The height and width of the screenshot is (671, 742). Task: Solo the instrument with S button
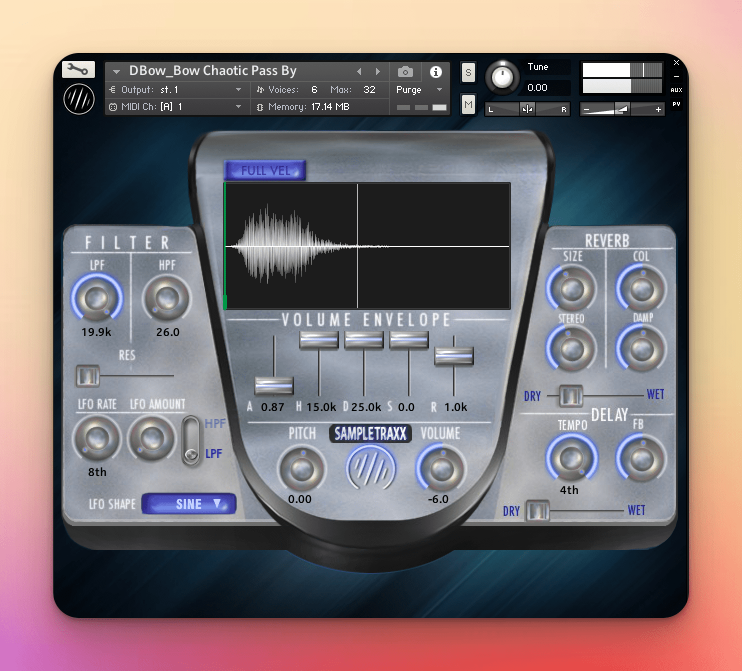pos(468,72)
